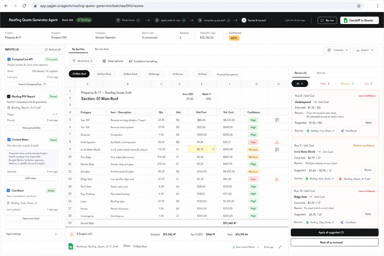Open the All sections filter dropdown
Viewport: 384px width, 256px height.
82,61
